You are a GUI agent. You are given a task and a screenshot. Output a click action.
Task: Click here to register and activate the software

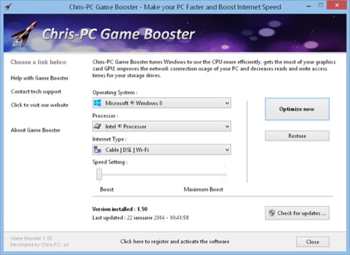coord(175,242)
